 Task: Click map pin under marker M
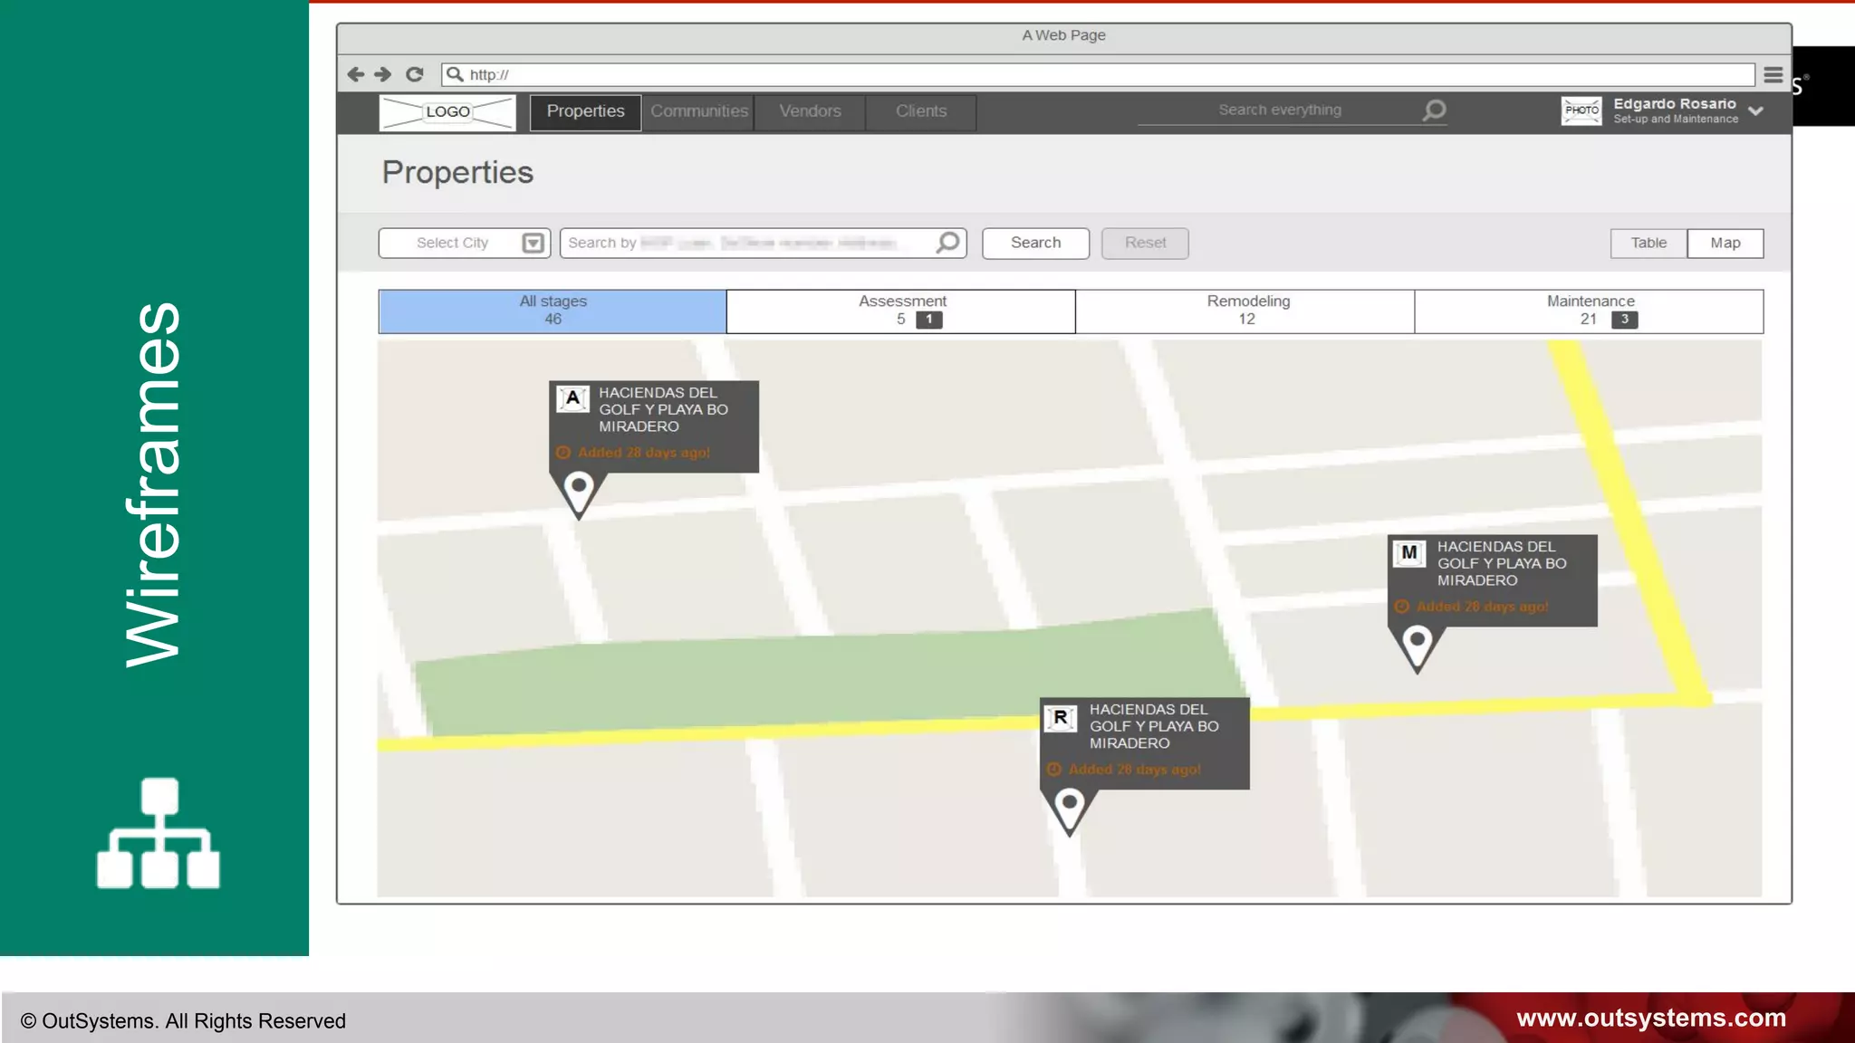tap(1418, 643)
